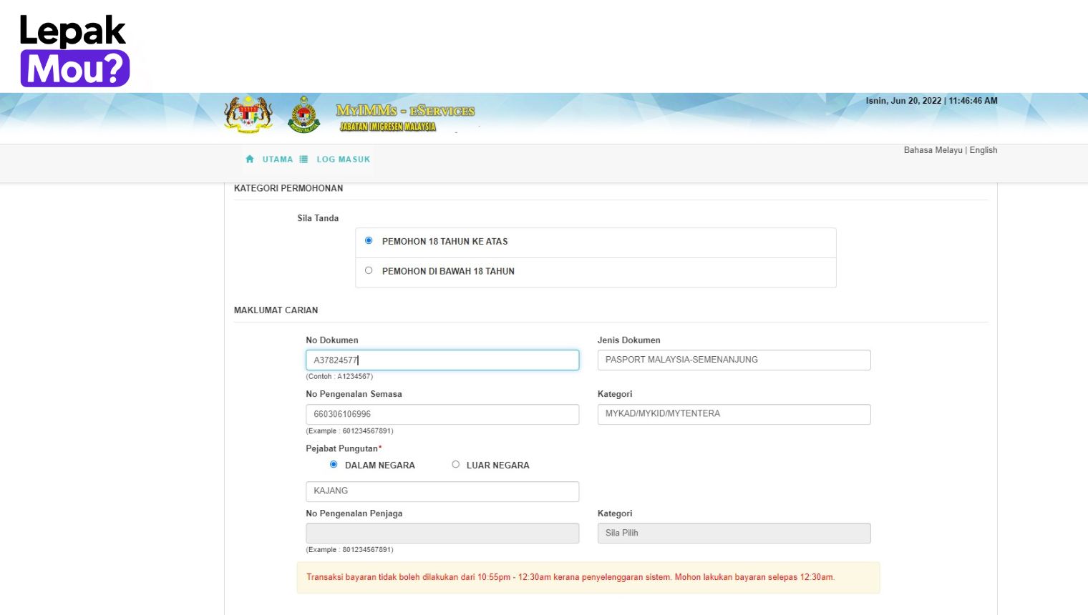Open the Jenis Dokumen selection box

click(734, 360)
